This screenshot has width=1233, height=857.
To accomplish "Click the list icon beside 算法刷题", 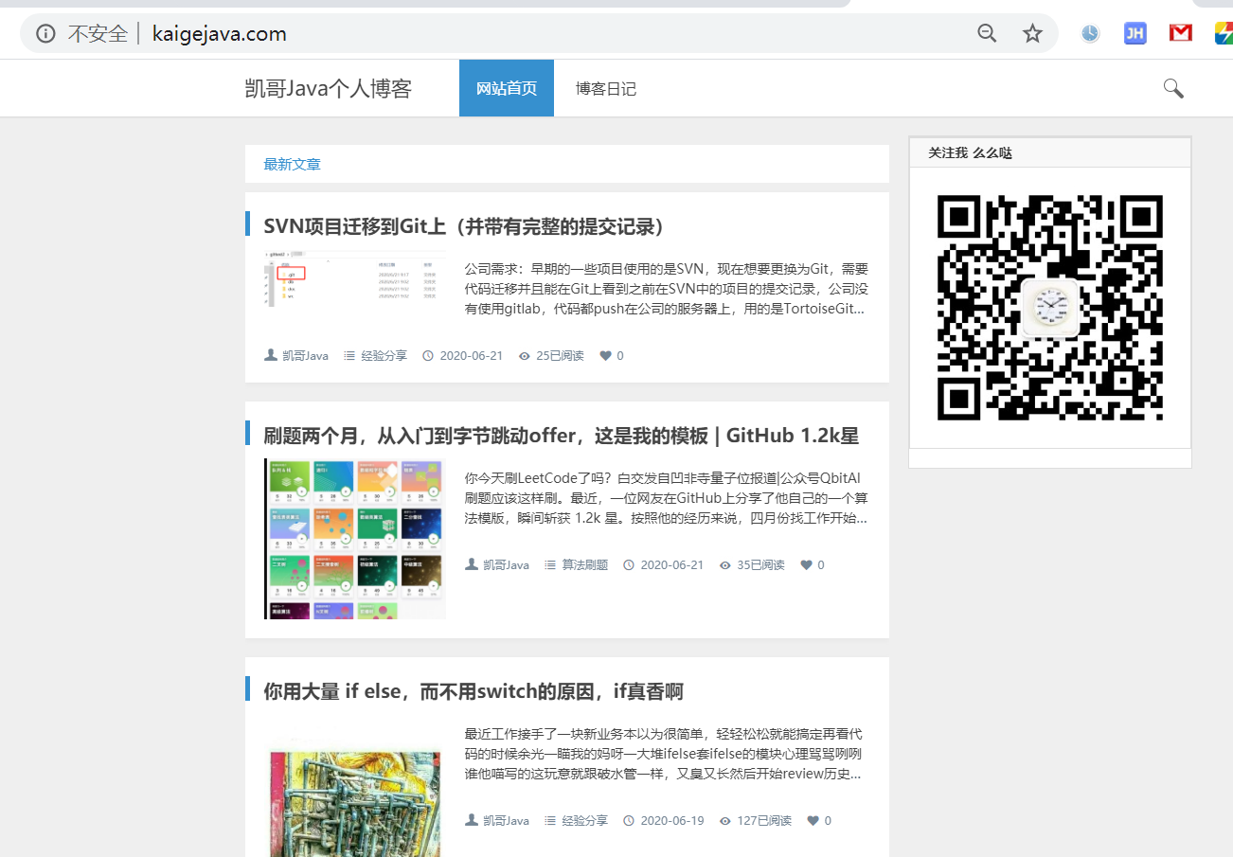I will (550, 565).
